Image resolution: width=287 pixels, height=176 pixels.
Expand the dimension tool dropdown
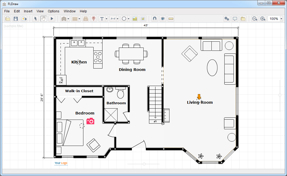(118, 19)
